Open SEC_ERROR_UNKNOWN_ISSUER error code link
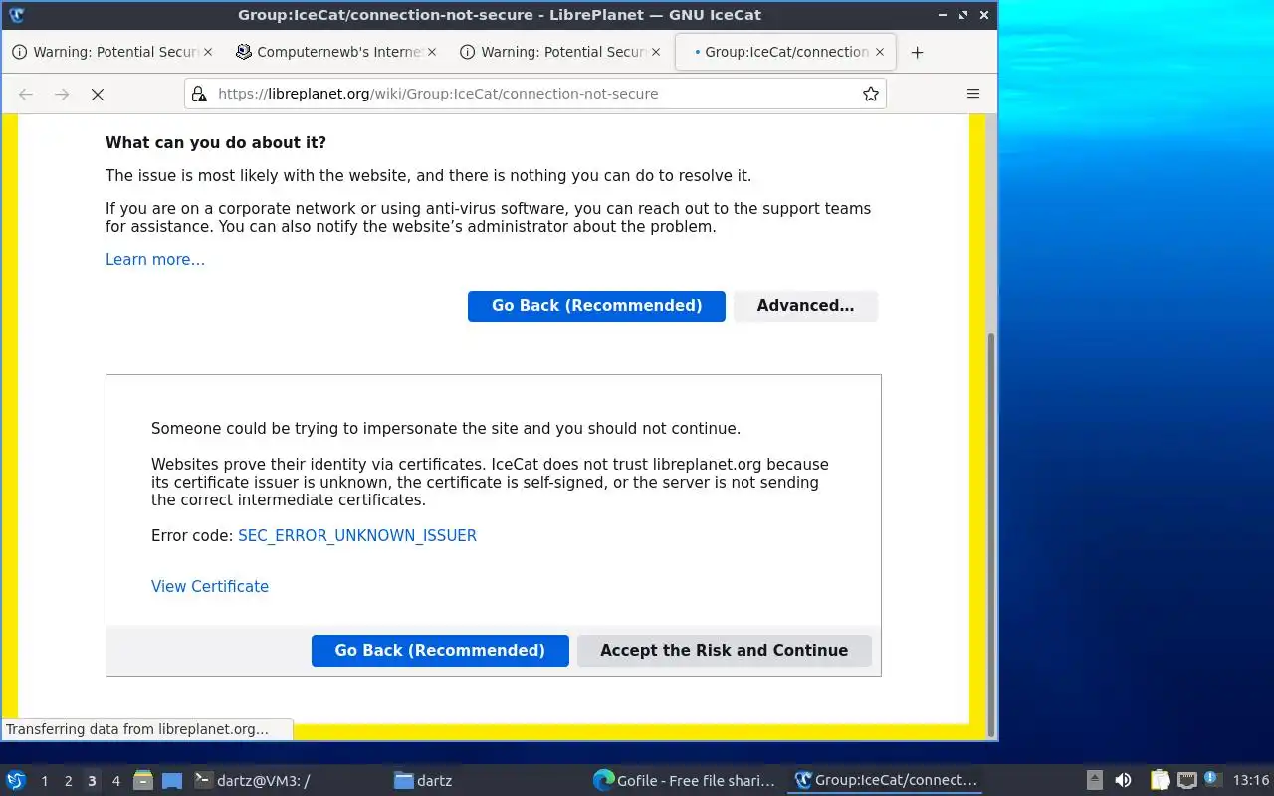Screen dimensions: 1274x796 point(357,535)
